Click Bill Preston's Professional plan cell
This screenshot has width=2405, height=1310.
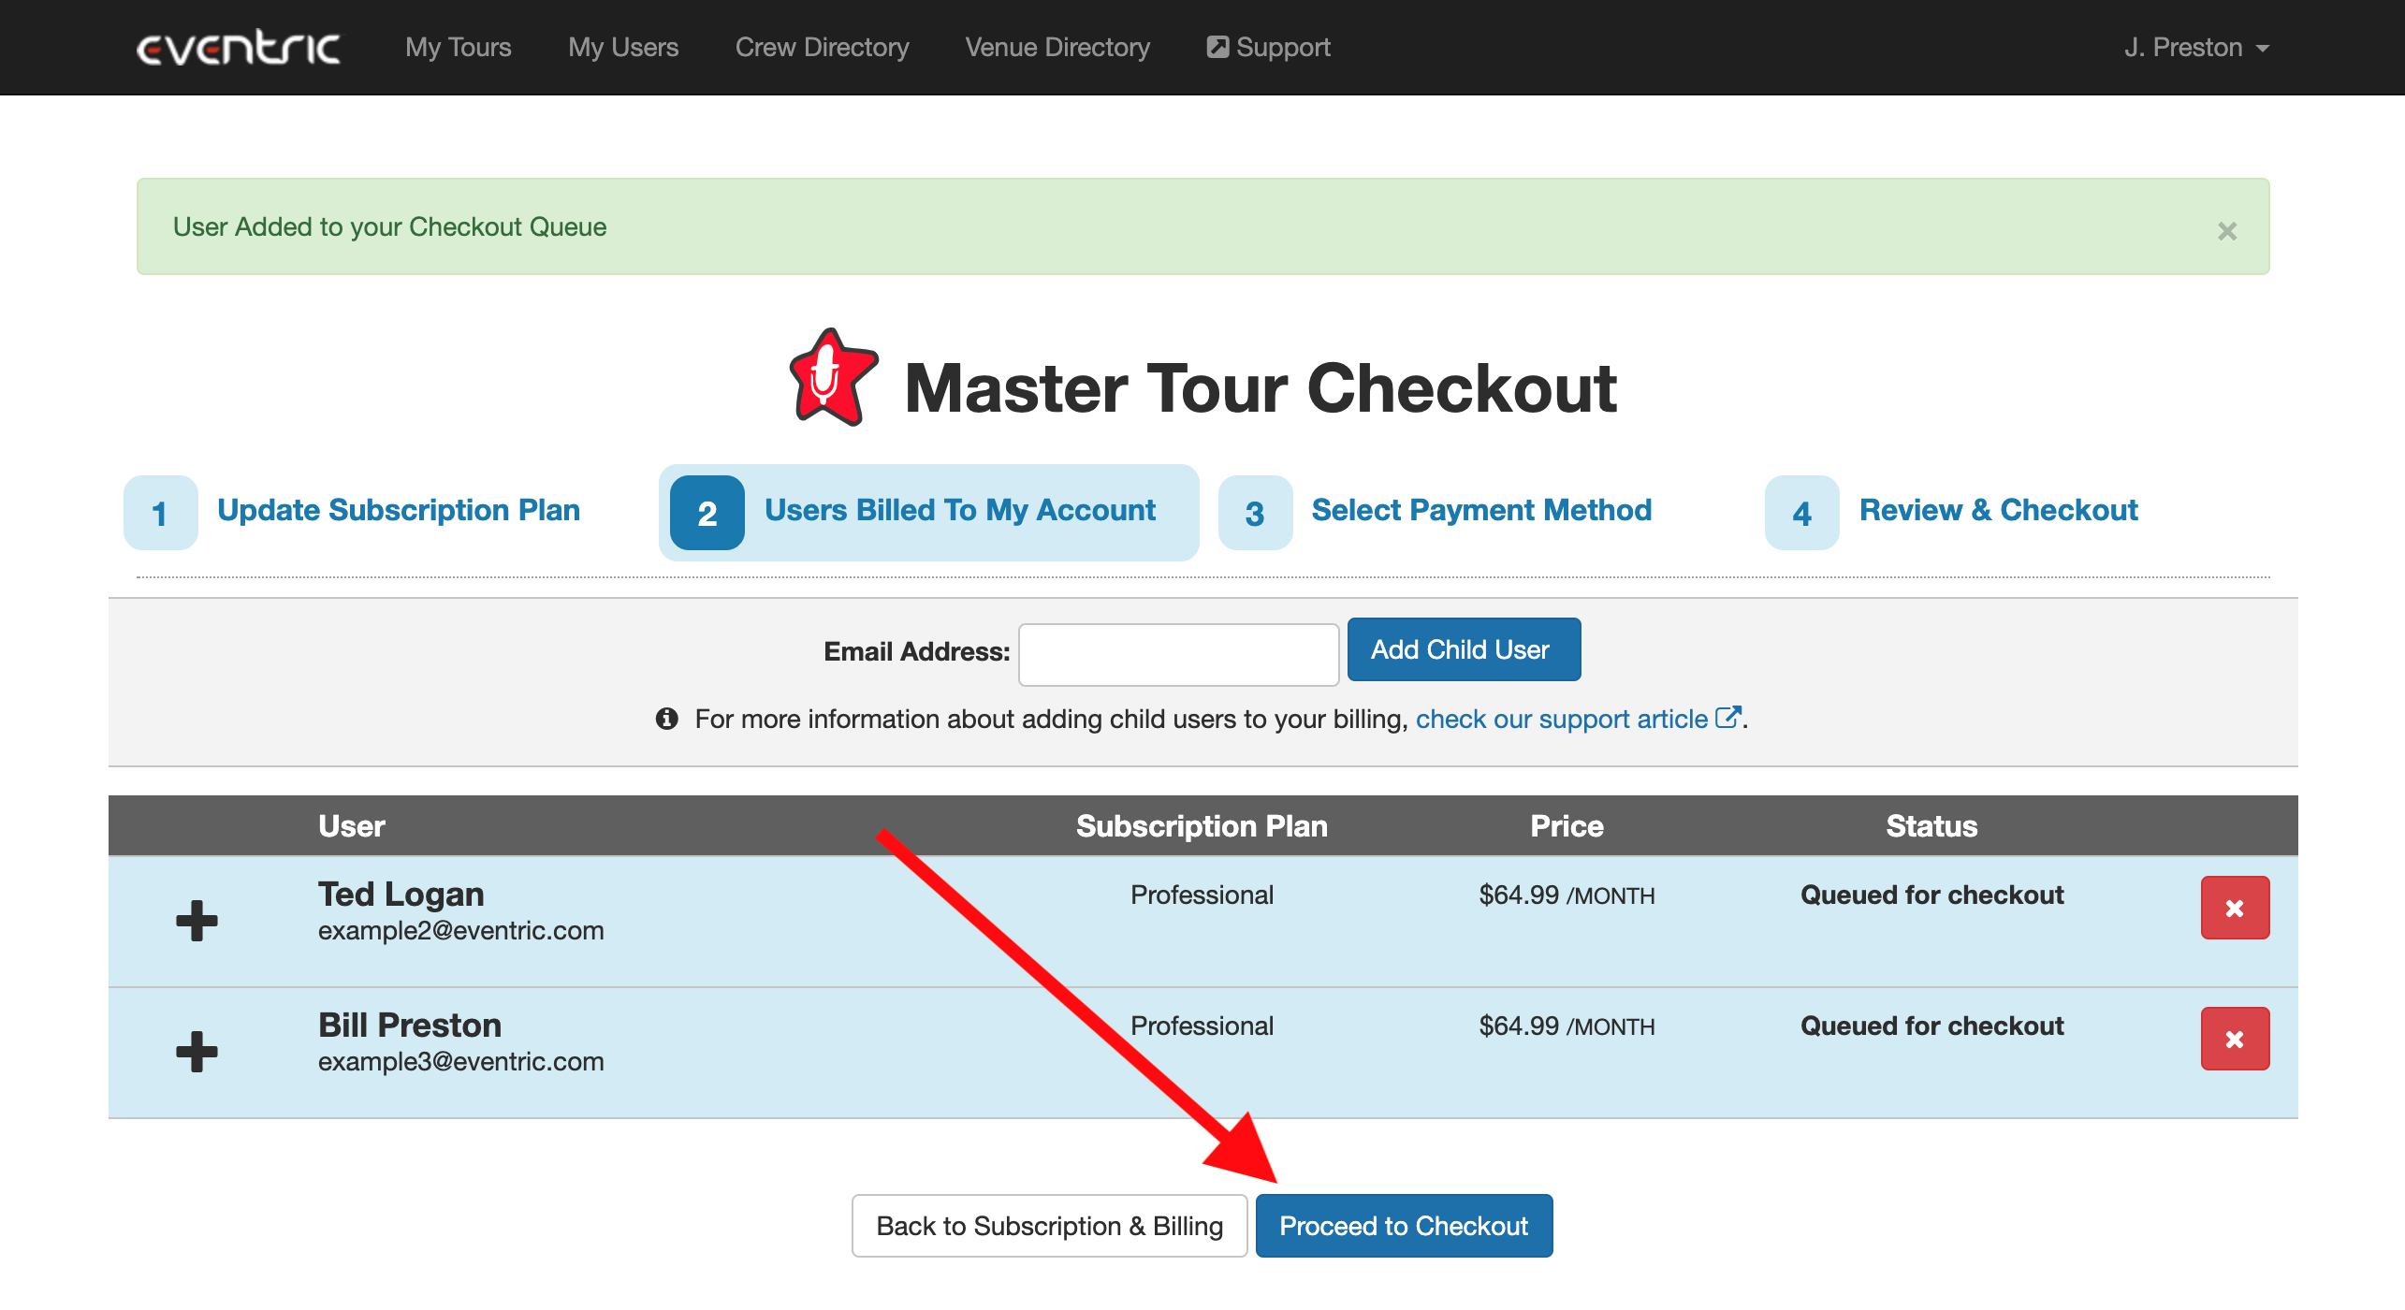pyautogui.click(x=1202, y=1026)
